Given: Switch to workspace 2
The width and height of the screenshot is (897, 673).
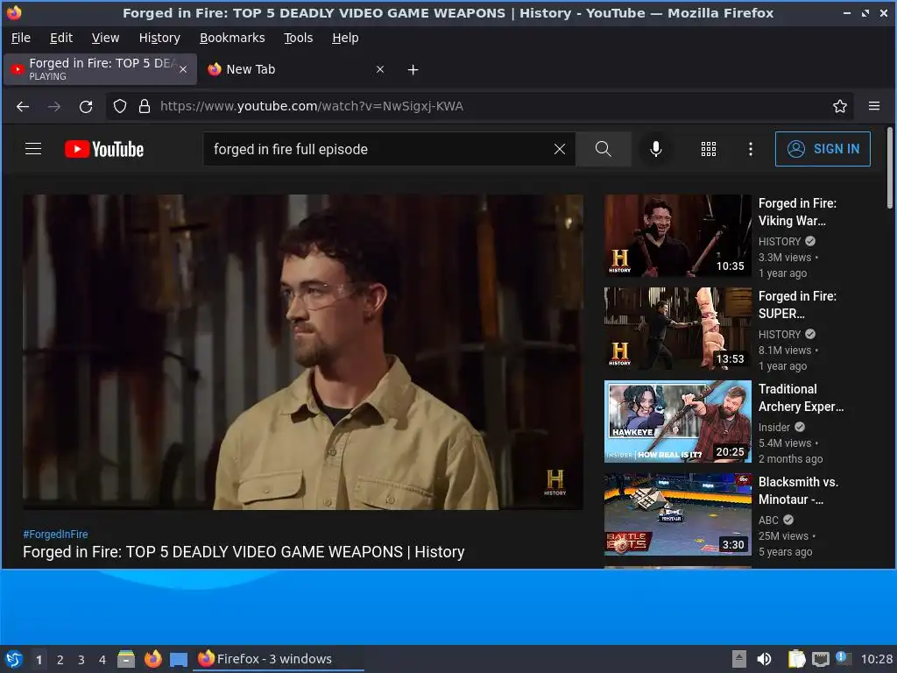Looking at the screenshot, I should [60, 660].
